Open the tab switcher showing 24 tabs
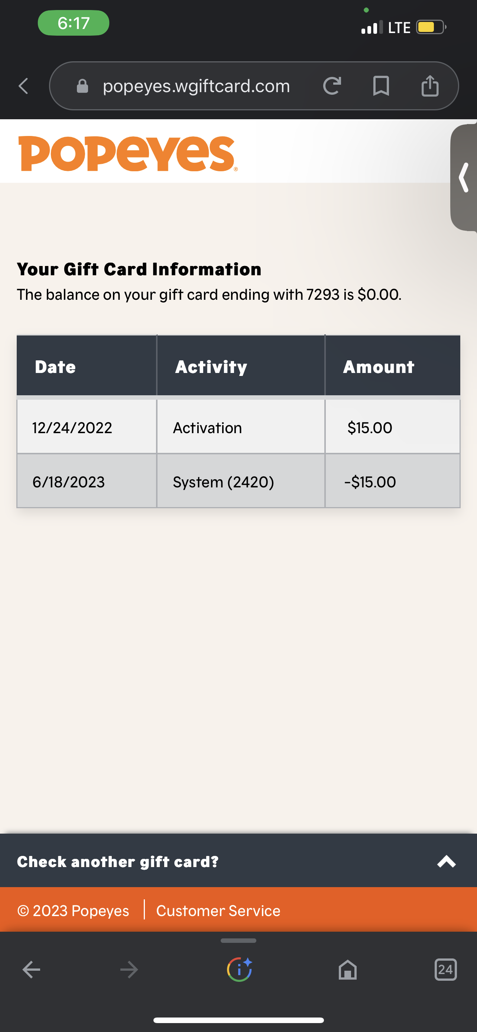 click(445, 970)
